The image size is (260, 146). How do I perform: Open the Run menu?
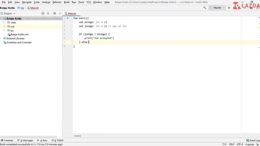74,2
